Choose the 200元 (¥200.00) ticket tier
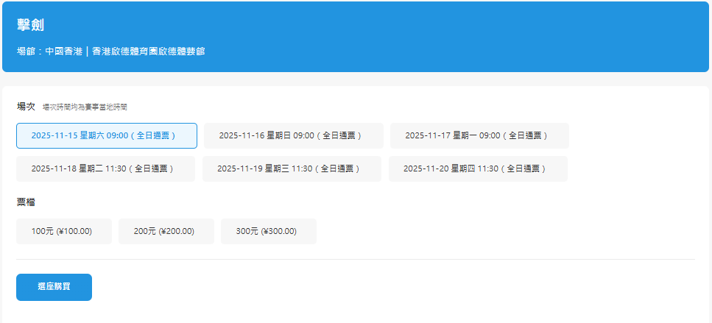 166,231
